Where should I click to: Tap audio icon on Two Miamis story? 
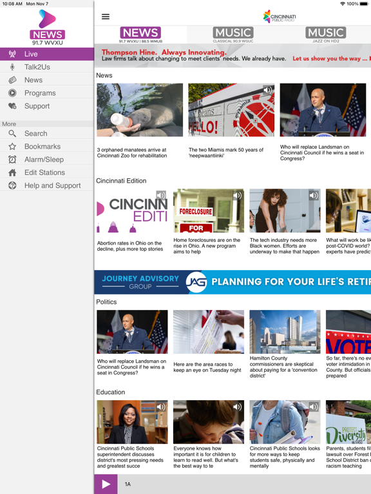267,90
